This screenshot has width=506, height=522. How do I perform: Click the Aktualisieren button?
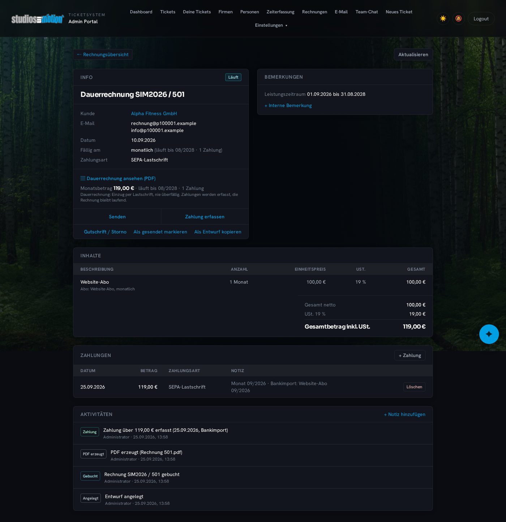point(413,55)
